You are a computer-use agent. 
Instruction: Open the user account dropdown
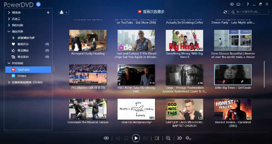(63, 12)
